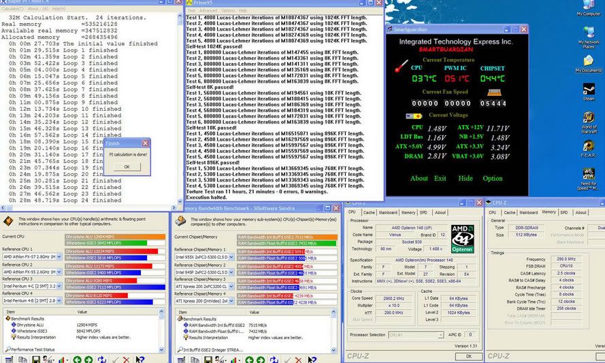Click blue refresh icon in Memory Bandwidth toolbar
605x363 pixels.
click(x=274, y=360)
